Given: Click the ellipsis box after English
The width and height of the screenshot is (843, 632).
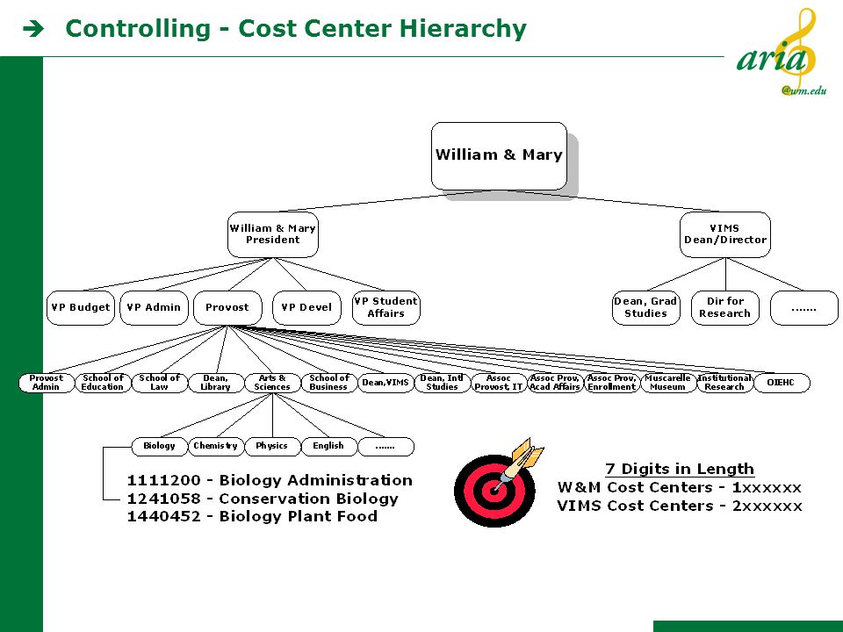Looking at the screenshot, I should coord(386,446).
